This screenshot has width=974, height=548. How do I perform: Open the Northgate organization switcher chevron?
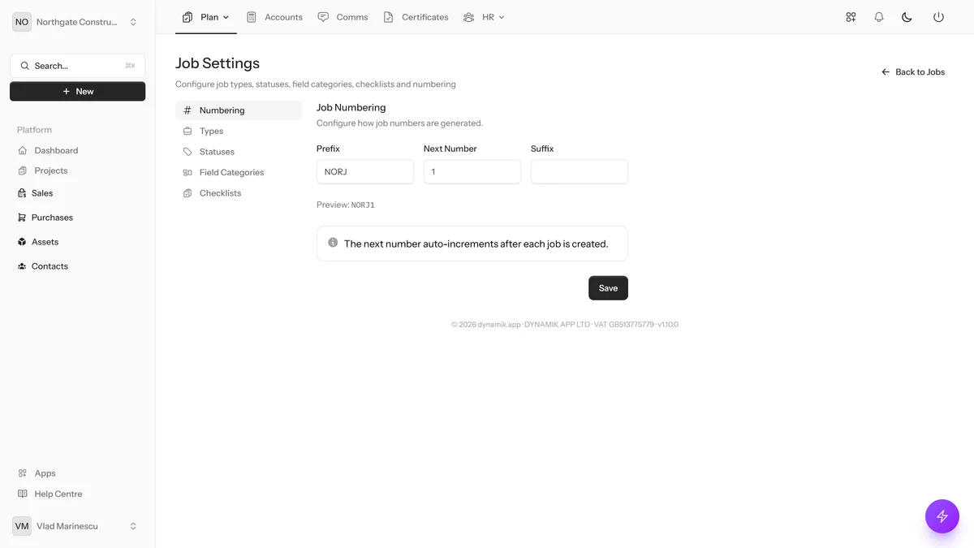[133, 22]
